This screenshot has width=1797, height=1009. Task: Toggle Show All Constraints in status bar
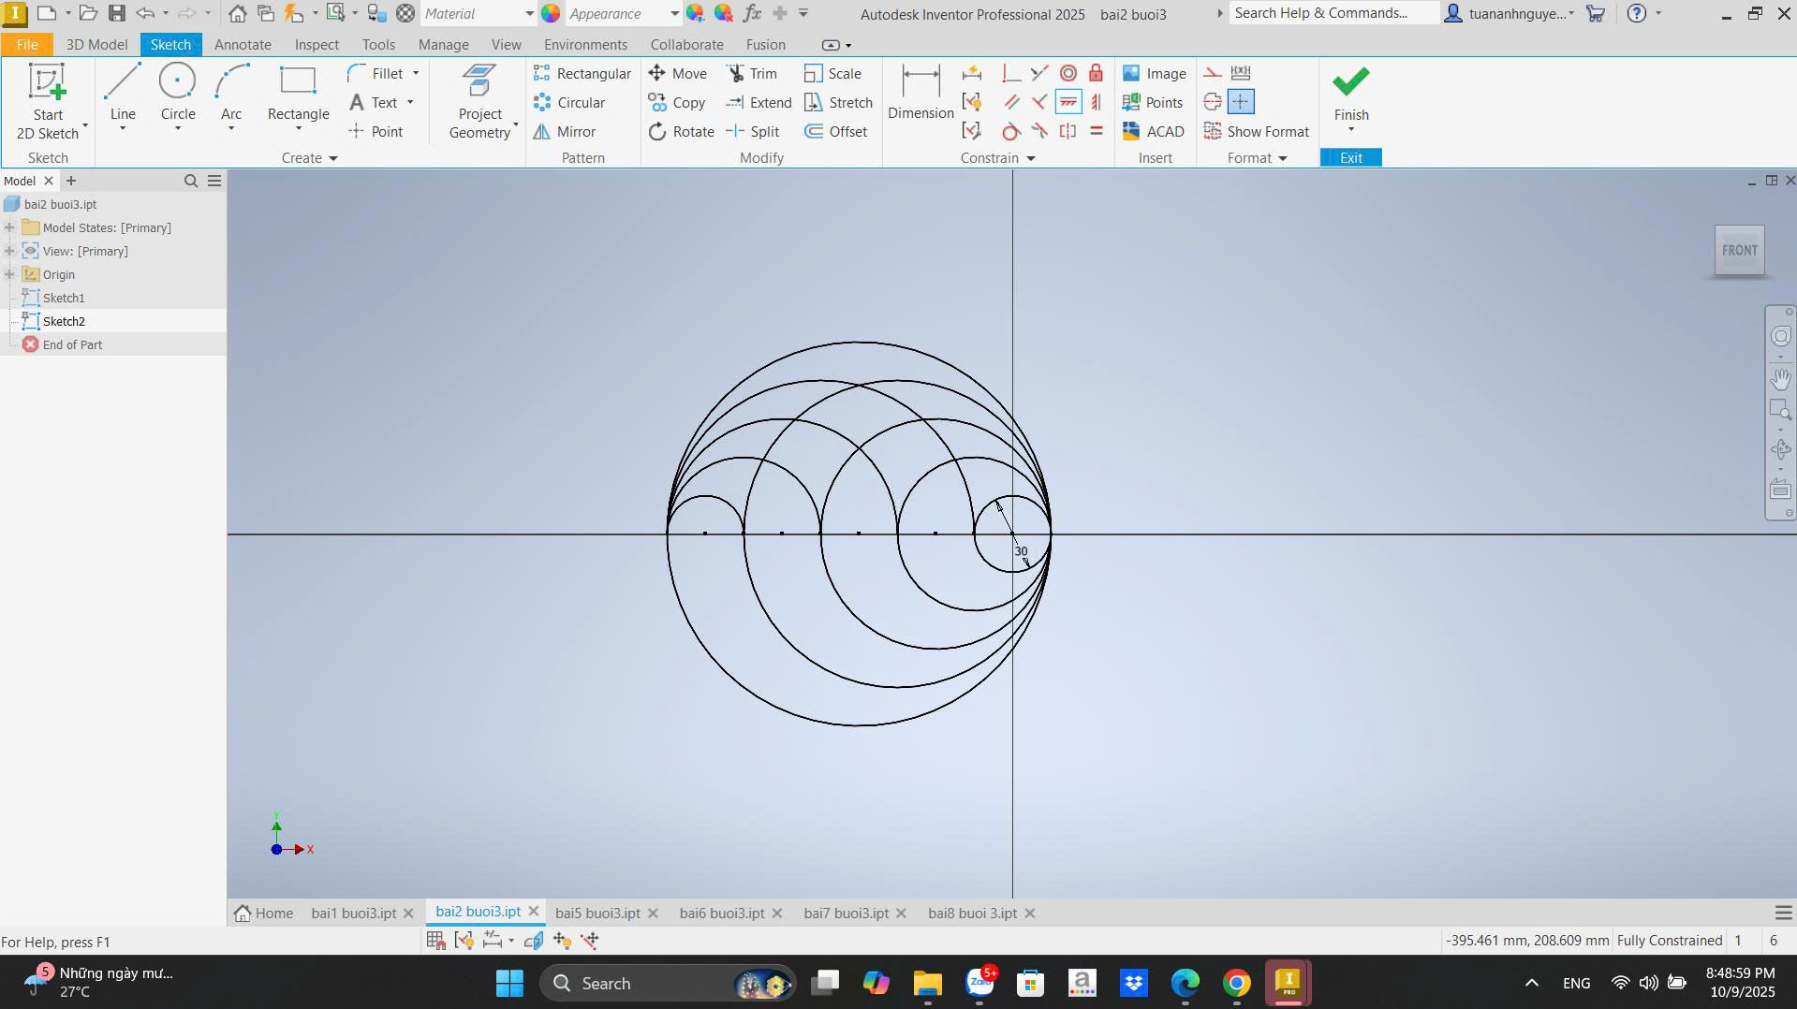click(x=464, y=941)
